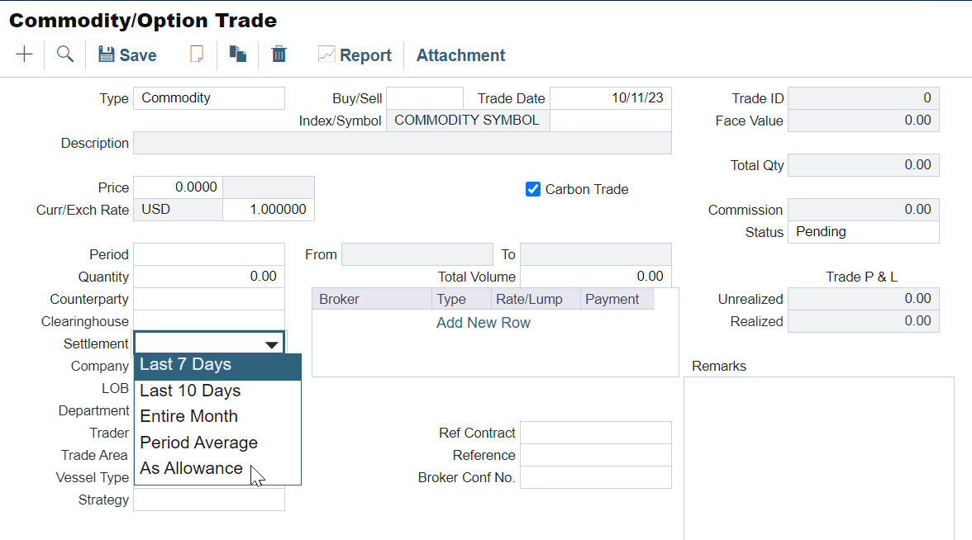Screen dimensions: 972x540
Task: Click the Trade Date field
Action: pos(610,98)
